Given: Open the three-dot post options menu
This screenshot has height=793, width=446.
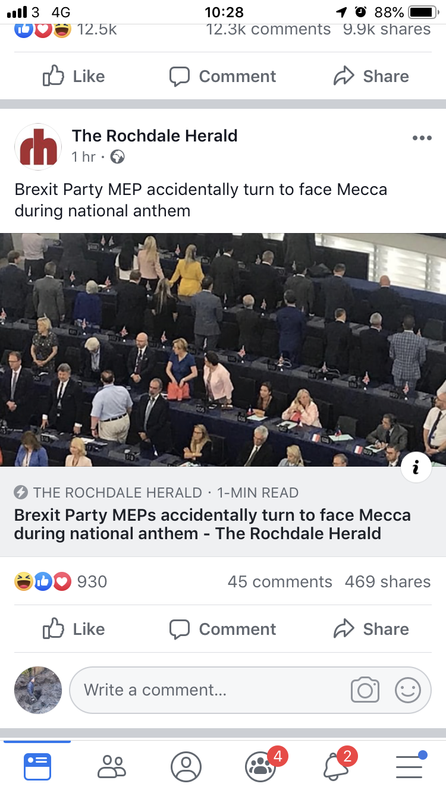Looking at the screenshot, I should 421,138.
